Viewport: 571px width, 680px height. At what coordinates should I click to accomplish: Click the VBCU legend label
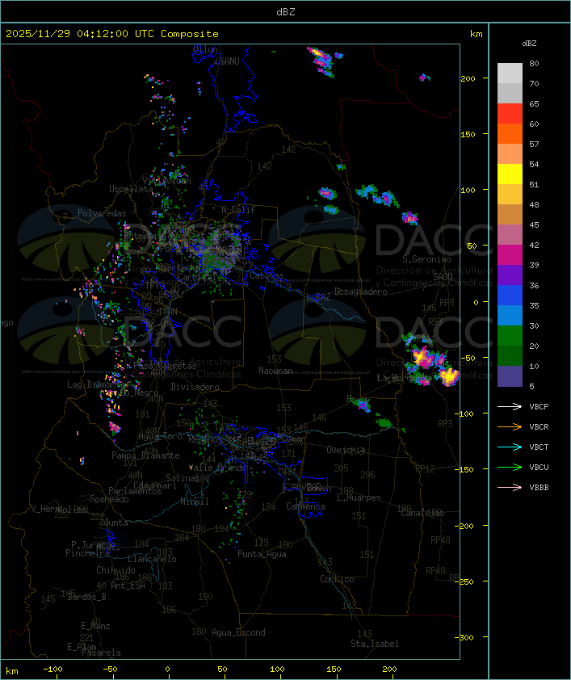[x=539, y=467]
